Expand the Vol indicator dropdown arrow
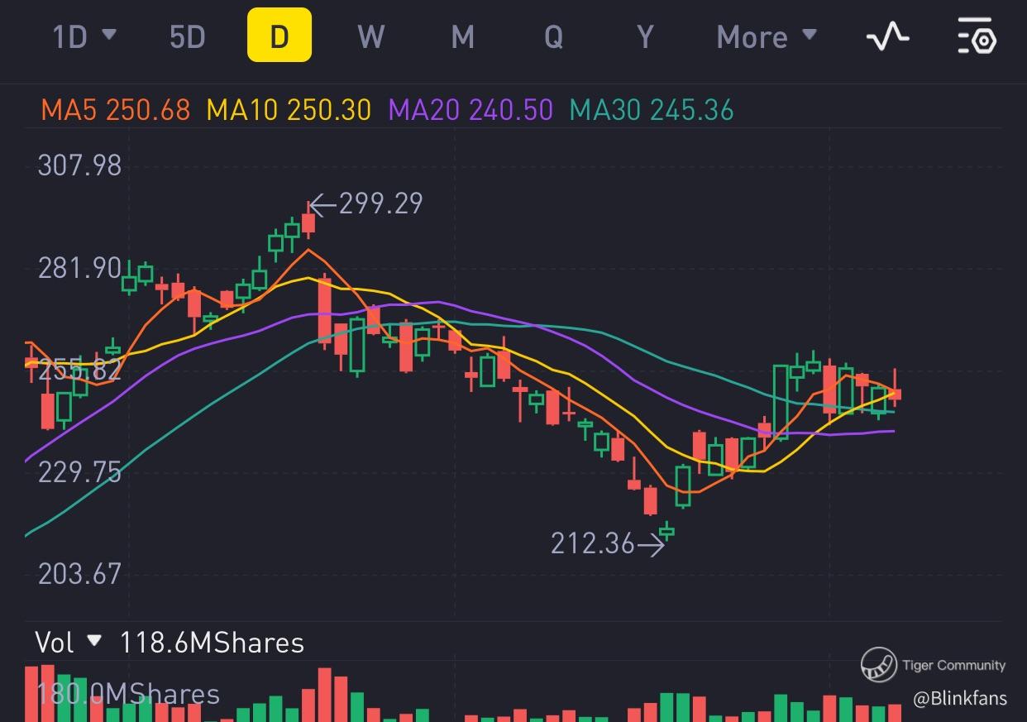The height and width of the screenshot is (722, 1027). 94,641
